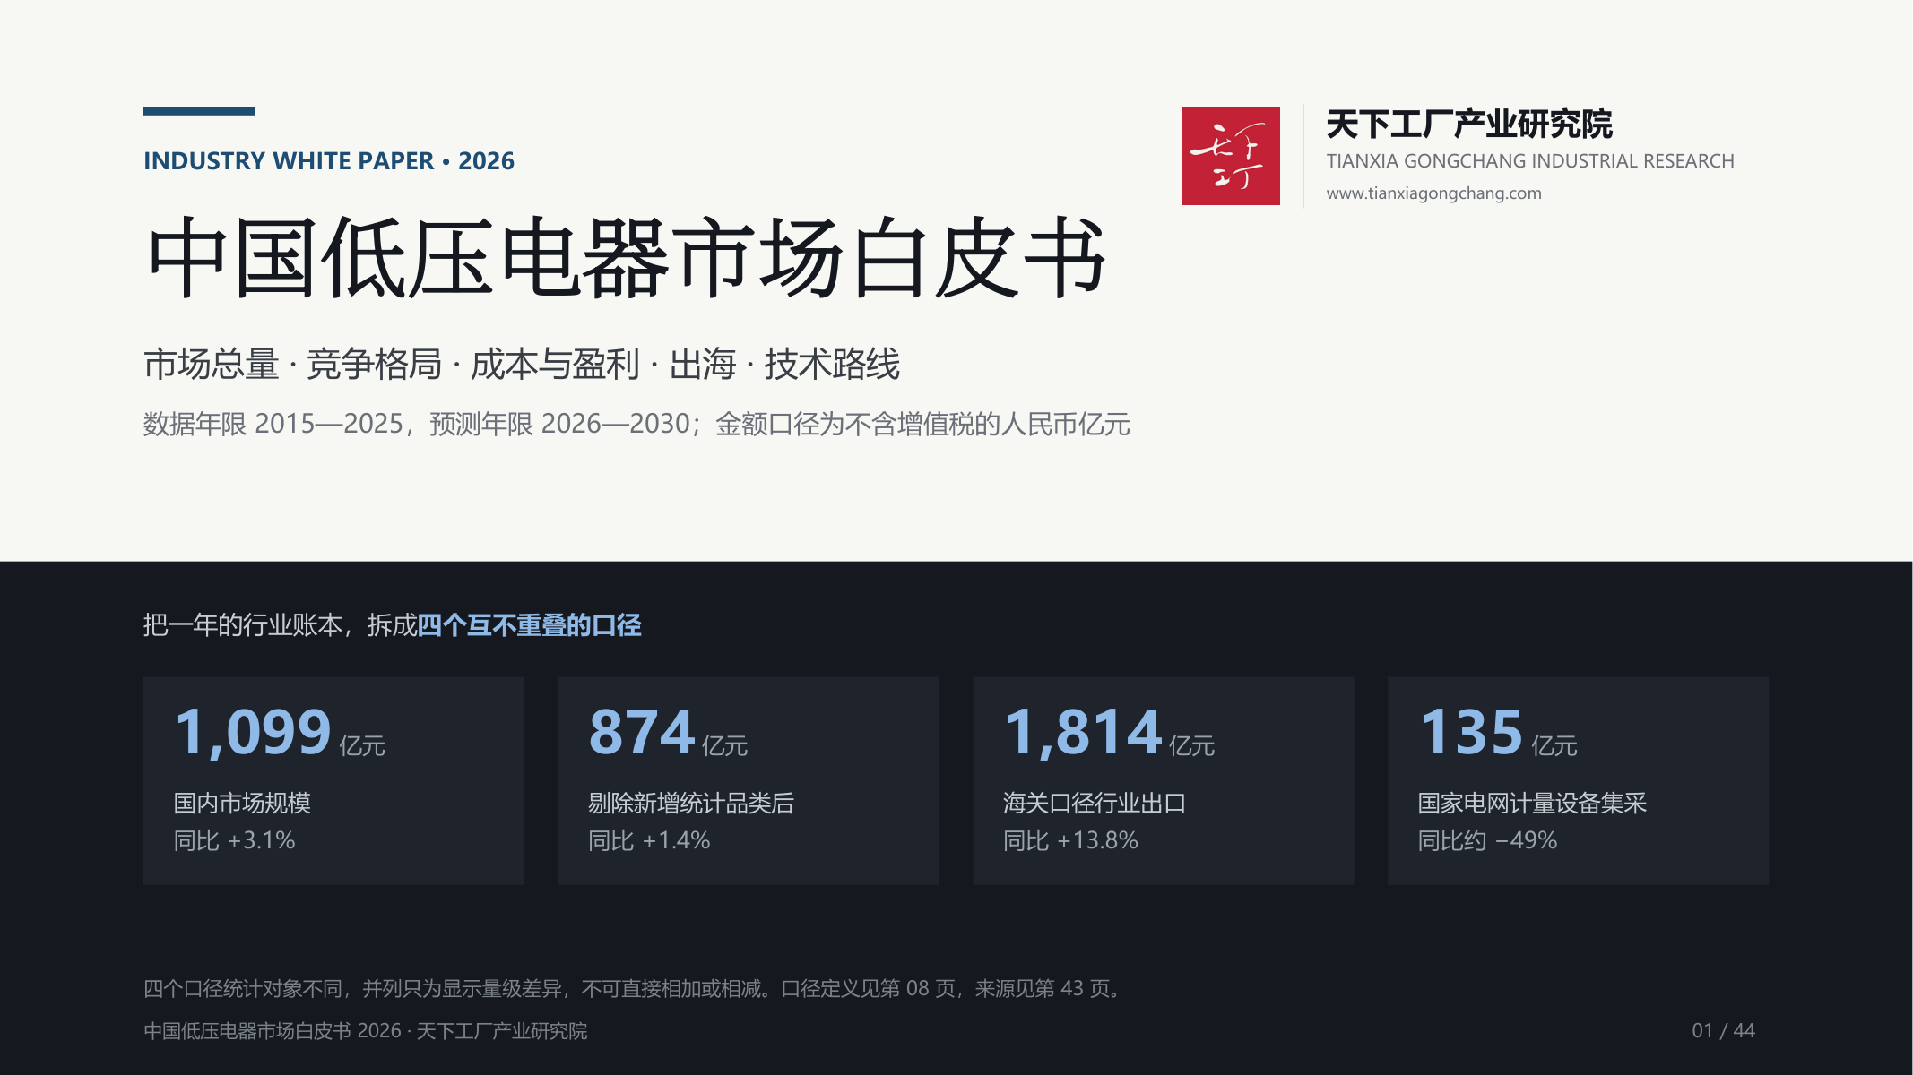The image size is (1913, 1075).
Task: Click the footer text 中国低压电器市场白皮书 2026
Action: pos(273,1031)
